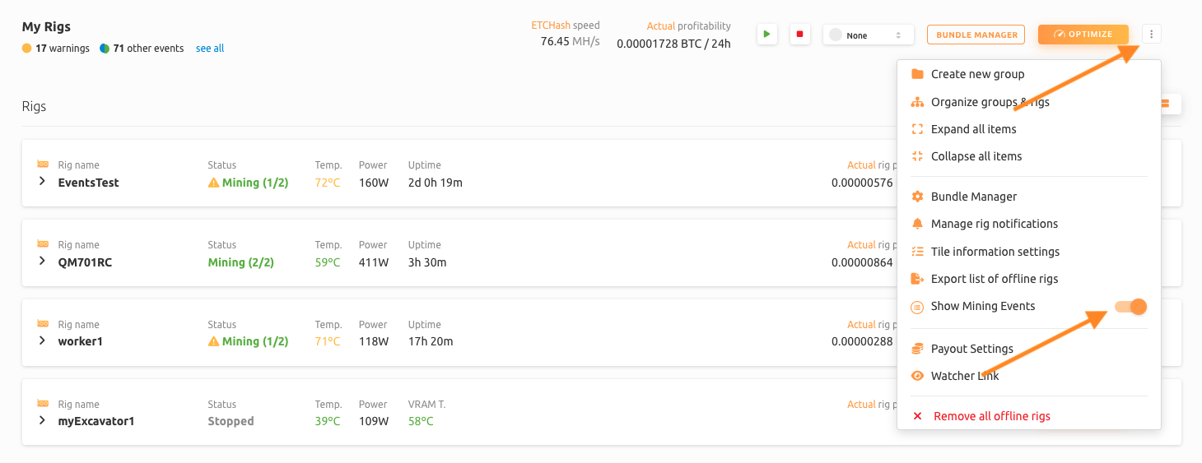This screenshot has width=1202, height=463.
Task: Expand the myExcavator1 rig row
Action: pos(42,420)
